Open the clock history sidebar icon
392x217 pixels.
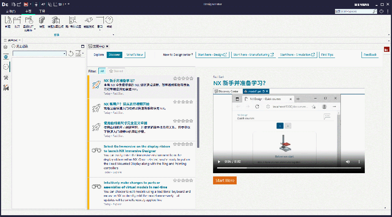click(6, 67)
